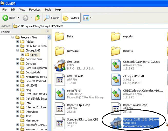This screenshot has width=168, height=131.
Task: Open the Favorites menu
Action: click(35, 10)
